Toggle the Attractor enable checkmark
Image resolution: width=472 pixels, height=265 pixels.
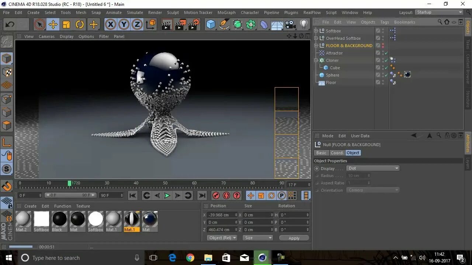(386, 53)
